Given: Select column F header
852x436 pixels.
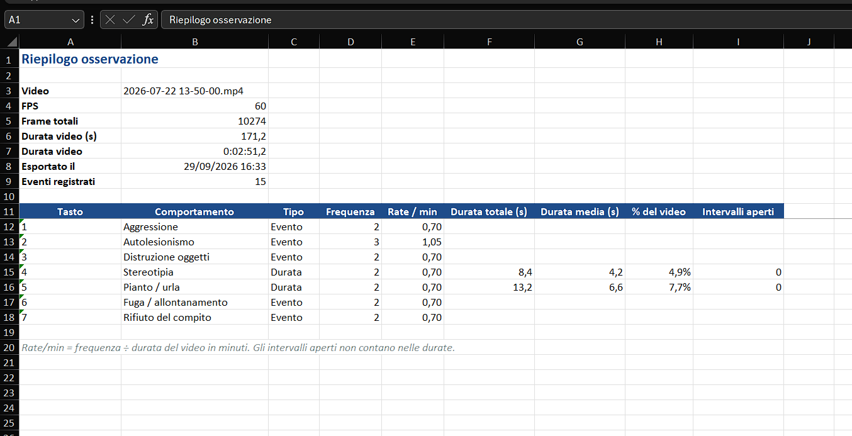Looking at the screenshot, I should (489, 42).
